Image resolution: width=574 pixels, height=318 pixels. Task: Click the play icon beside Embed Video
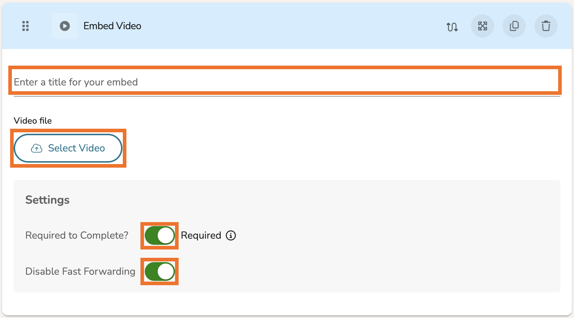[65, 26]
